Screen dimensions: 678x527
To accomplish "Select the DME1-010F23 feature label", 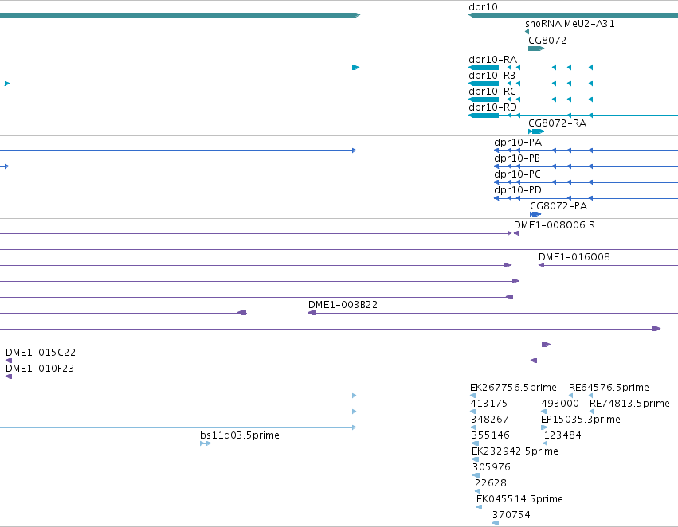I will (39, 369).
